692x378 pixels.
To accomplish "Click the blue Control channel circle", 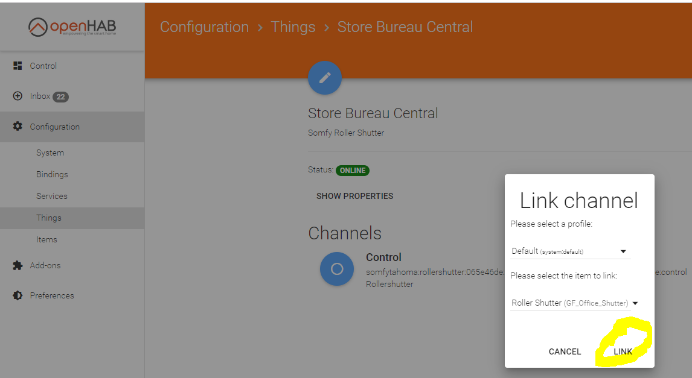I will [x=337, y=269].
